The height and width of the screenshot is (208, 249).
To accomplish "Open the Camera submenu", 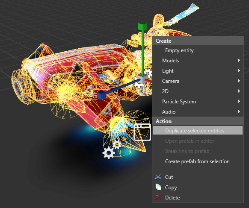I will pos(198,81).
